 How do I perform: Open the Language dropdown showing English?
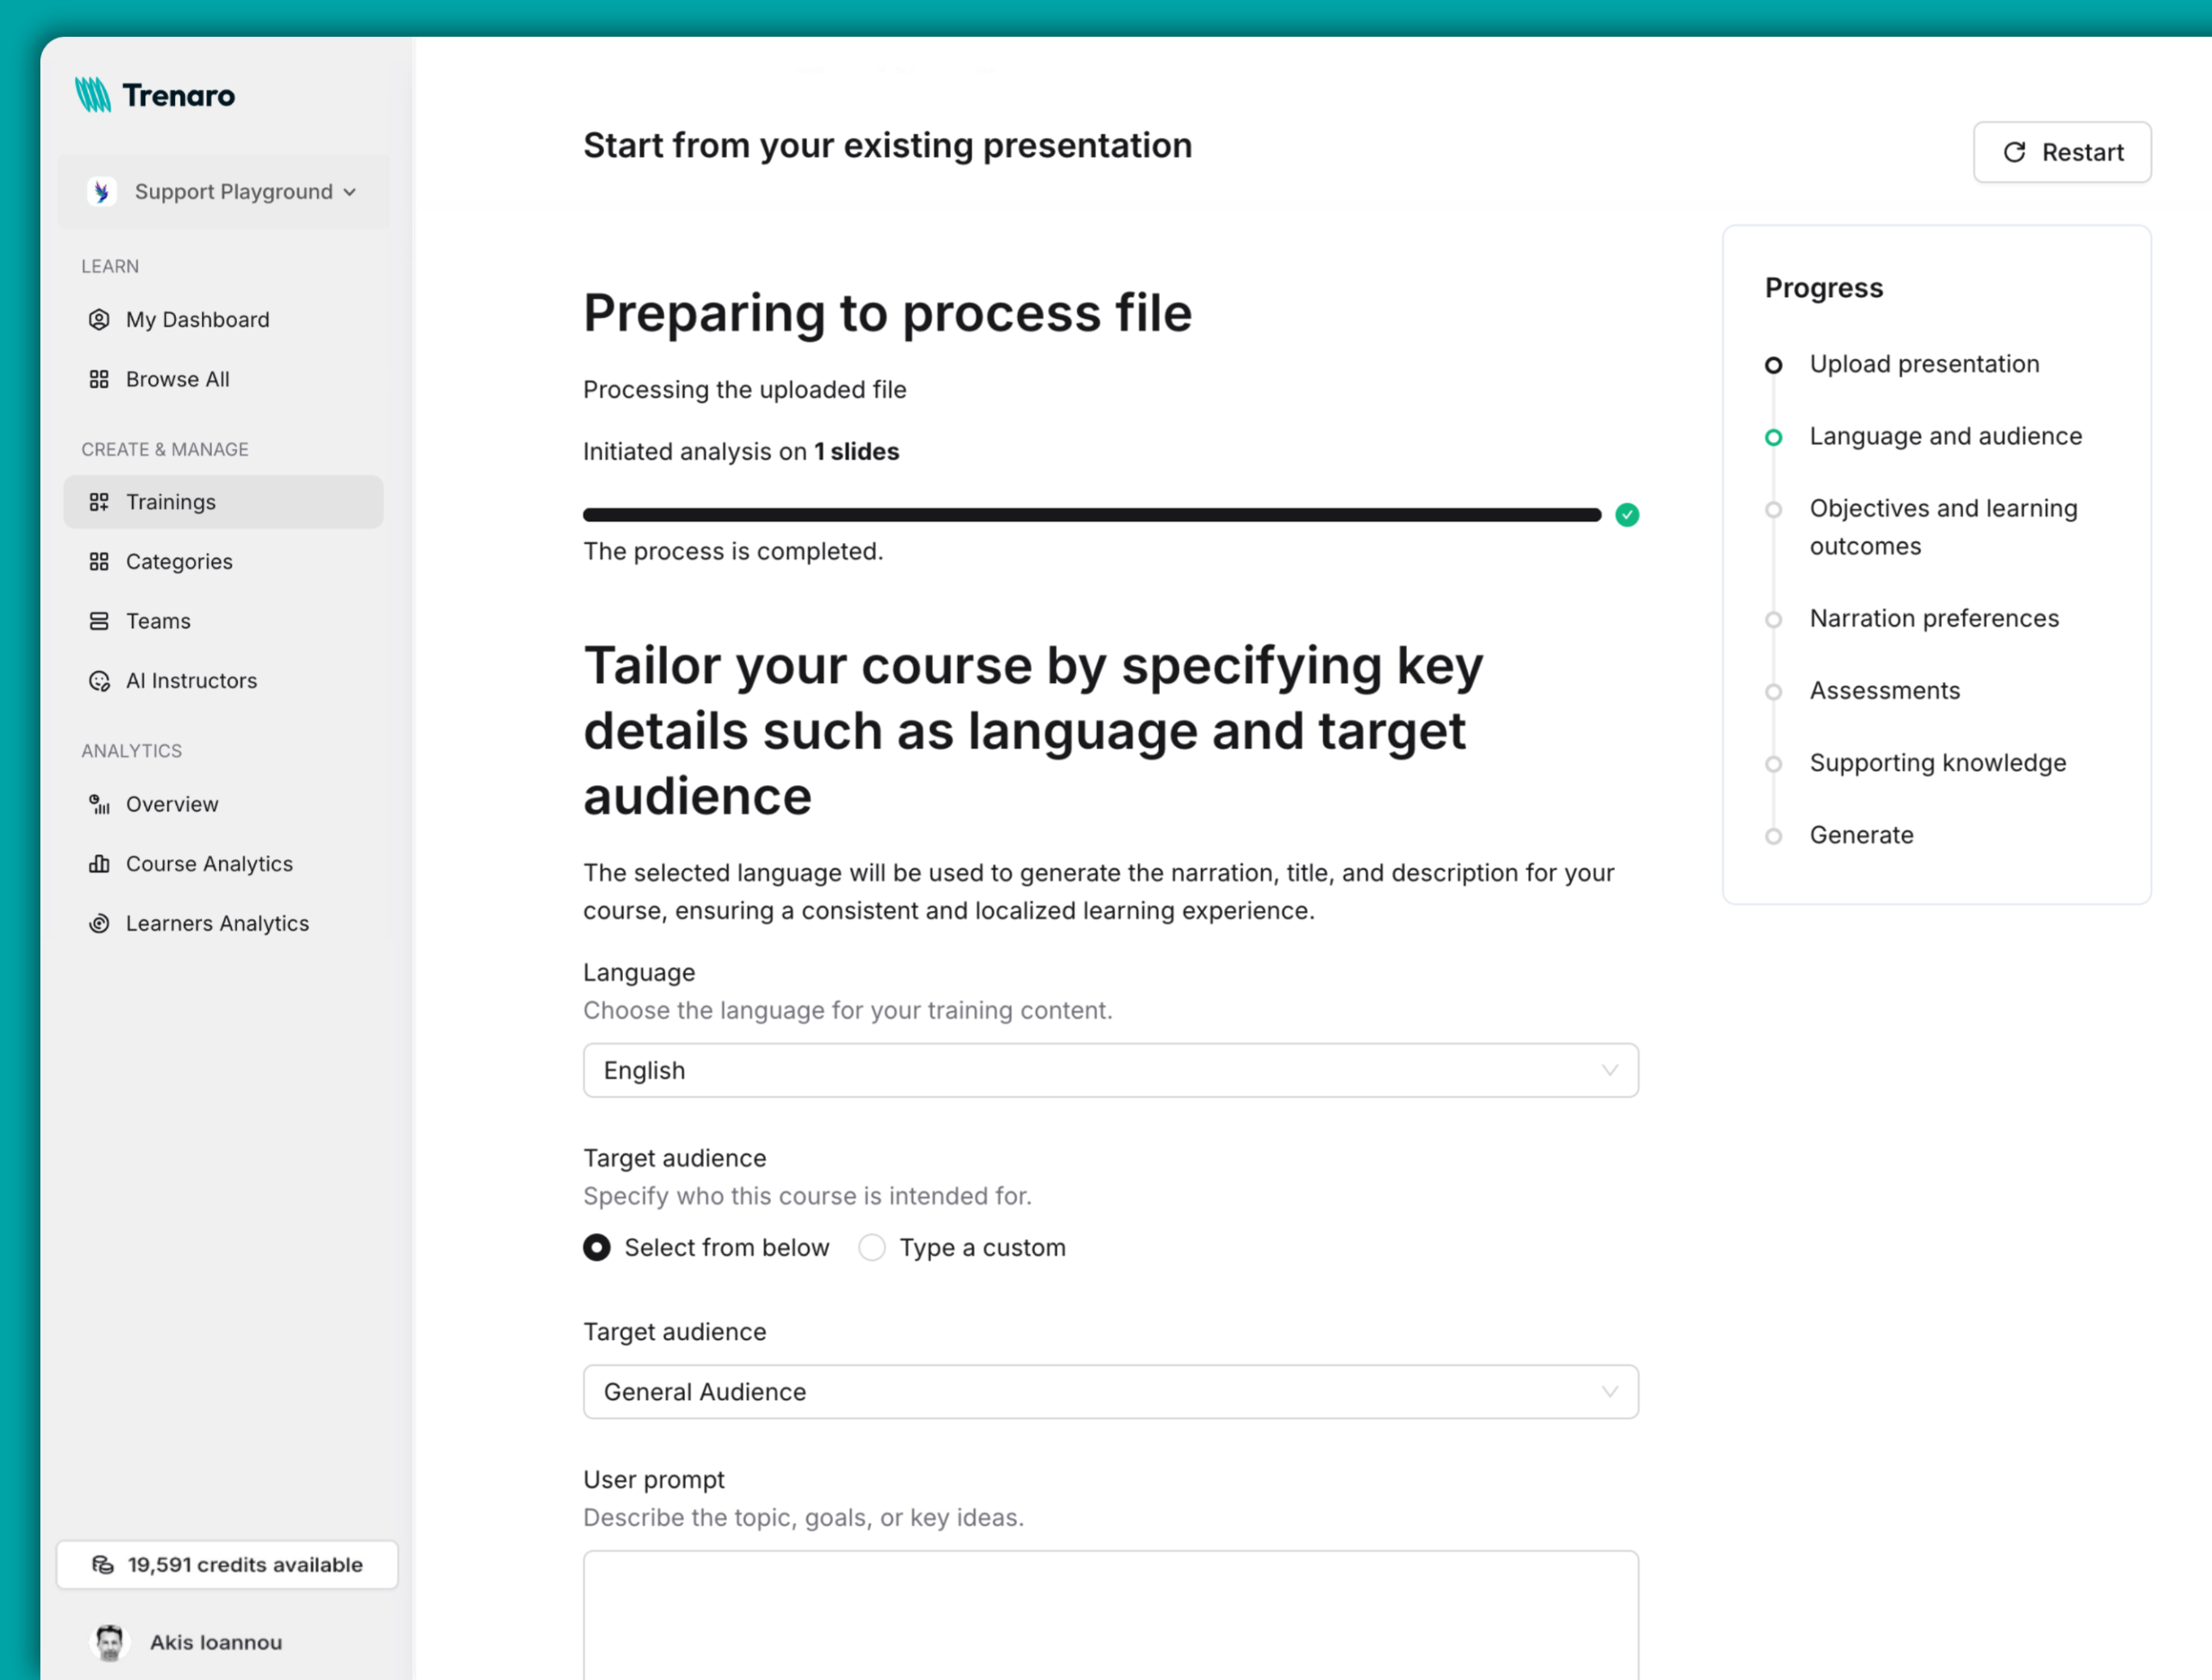(x=1110, y=1070)
